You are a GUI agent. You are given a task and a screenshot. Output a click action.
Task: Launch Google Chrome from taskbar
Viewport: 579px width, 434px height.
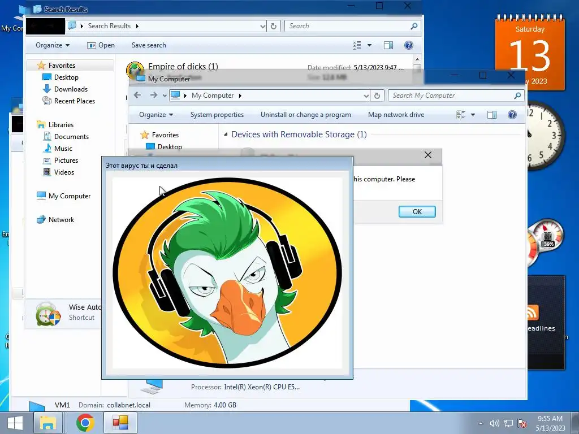click(x=85, y=423)
